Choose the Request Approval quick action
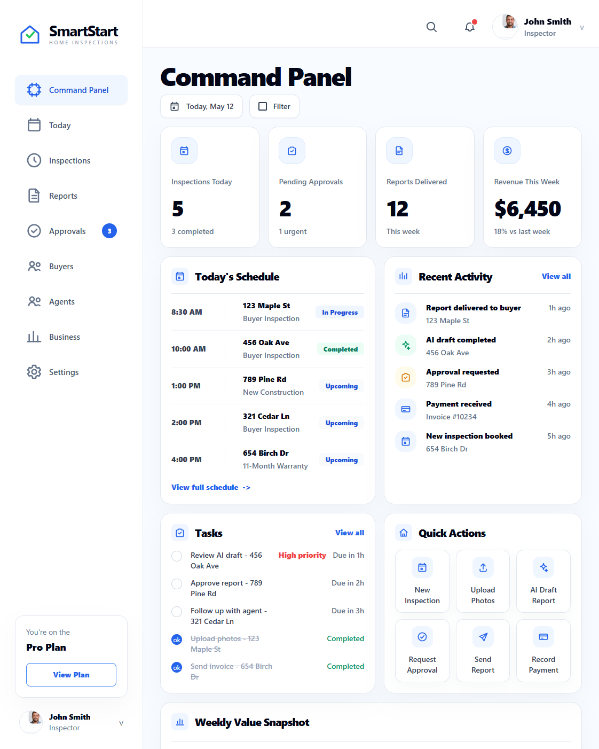Viewport: 599px width, 749px height. 422,651
